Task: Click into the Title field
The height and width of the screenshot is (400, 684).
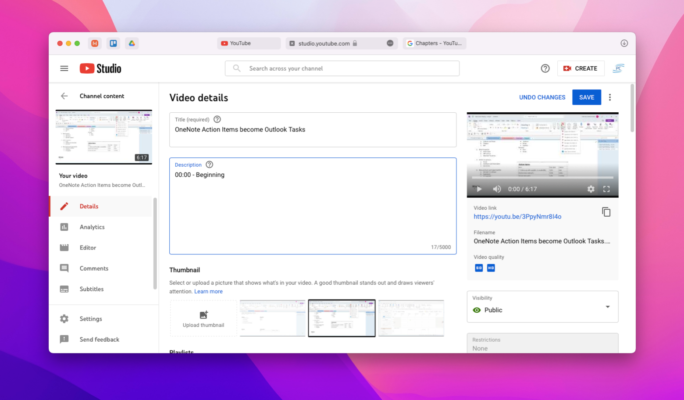Action: [313, 130]
